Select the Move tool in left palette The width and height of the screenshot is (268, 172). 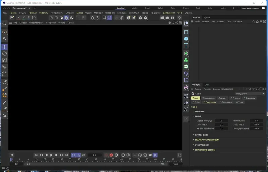[4, 47]
